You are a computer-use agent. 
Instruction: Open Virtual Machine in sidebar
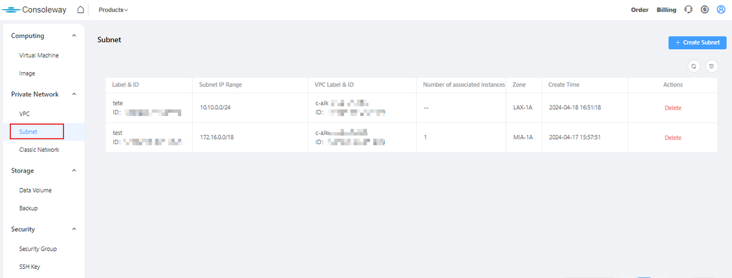[x=39, y=55]
